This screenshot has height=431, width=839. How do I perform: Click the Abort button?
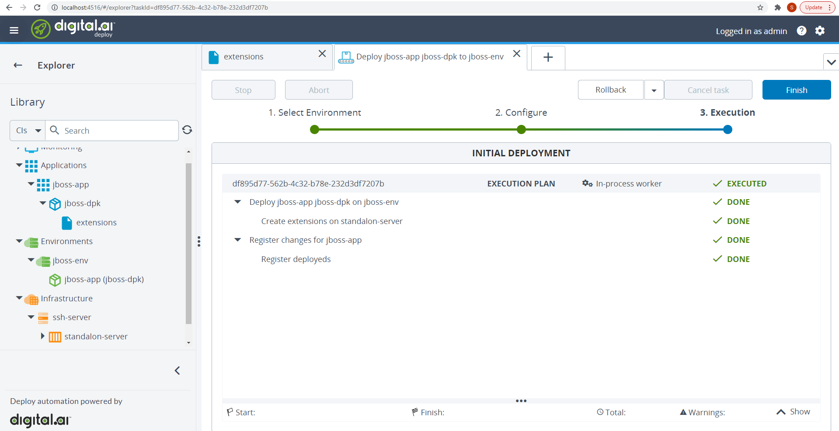tap(319, 90)
